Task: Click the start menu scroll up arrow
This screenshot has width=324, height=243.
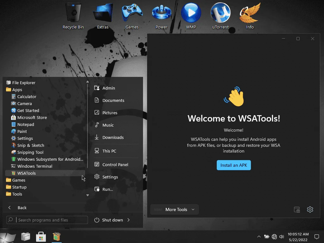Action: (88, 82)
